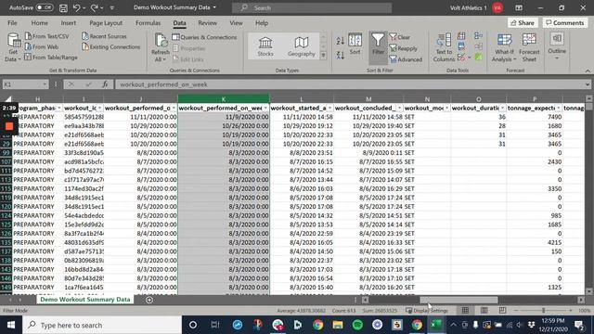The height and width of the screenshot is (334, 594).
Task: Clear the applied filter
Action: 400,37
